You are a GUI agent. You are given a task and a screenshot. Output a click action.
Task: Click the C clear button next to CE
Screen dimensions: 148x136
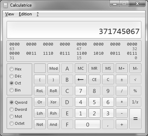click(108, 80)
